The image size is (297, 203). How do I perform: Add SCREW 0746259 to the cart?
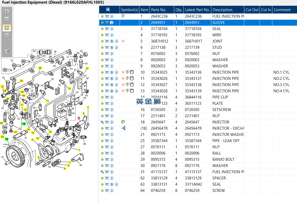coord(107,191)
